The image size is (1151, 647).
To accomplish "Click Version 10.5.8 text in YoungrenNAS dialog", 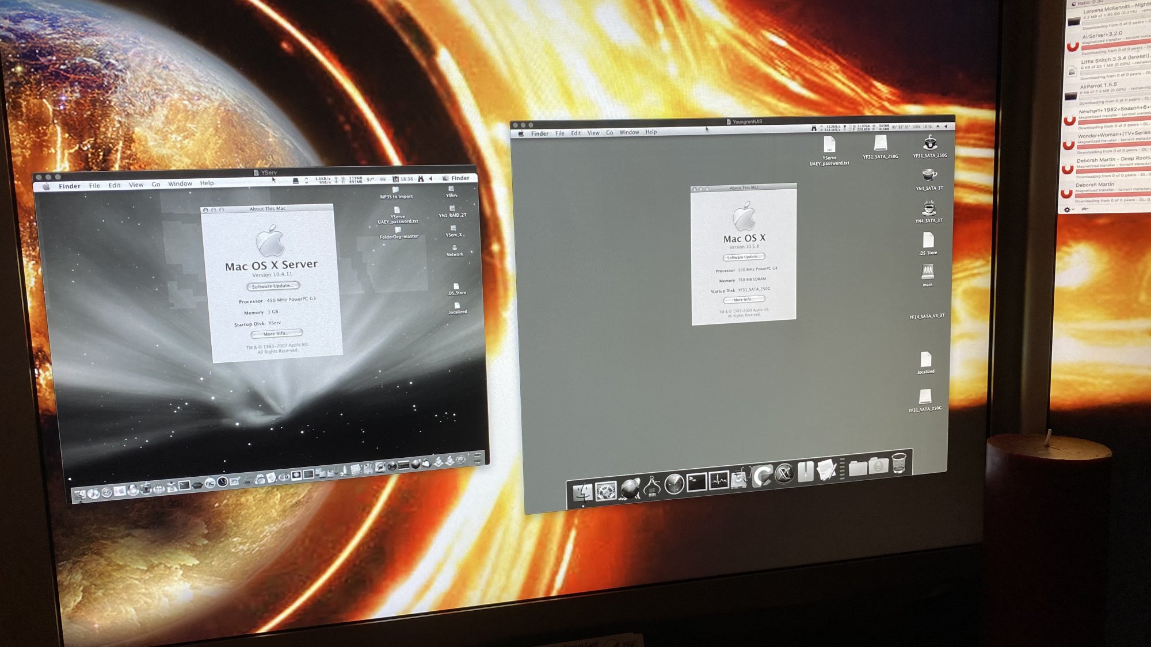I will (x=744, y=247).
